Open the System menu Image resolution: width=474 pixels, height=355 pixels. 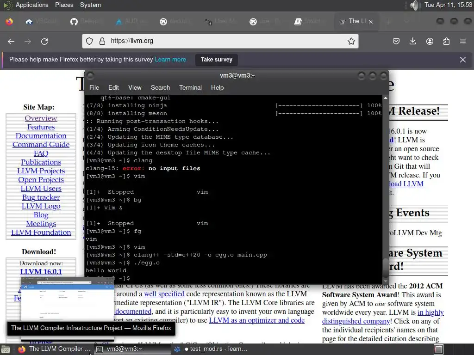90,5
